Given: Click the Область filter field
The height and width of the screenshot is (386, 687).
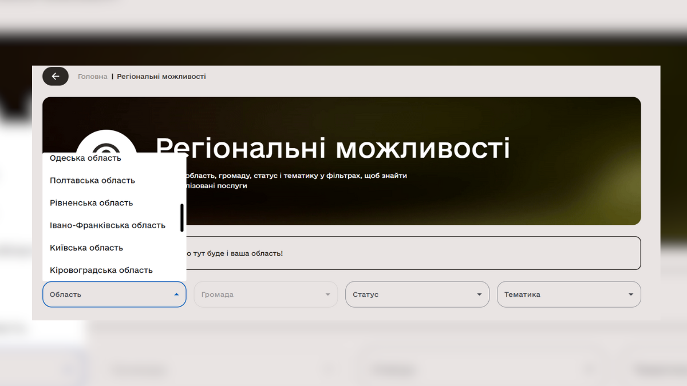Looking at the screenshot, I should point(103,294).
